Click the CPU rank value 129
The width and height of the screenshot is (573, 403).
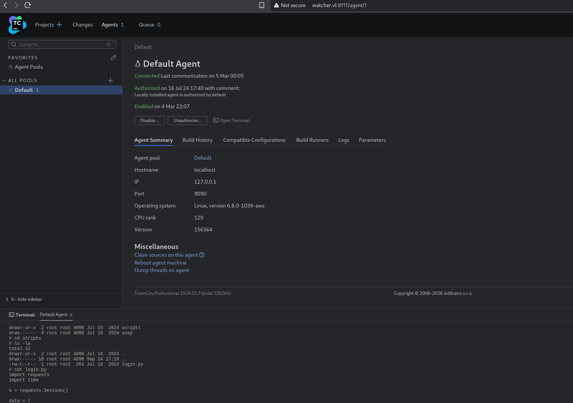[x=199, y=218]
